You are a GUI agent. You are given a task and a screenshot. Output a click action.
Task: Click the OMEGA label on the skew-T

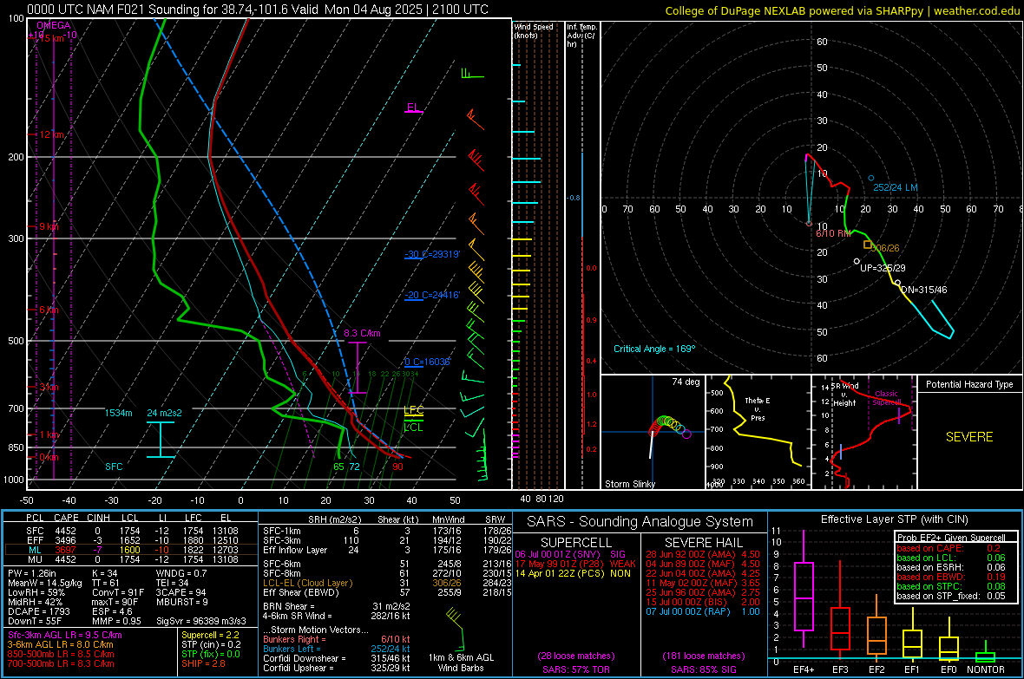click(54, 25)
